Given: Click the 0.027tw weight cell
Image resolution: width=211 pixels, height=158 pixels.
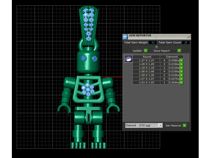Looking at the screenshot, I should pyautogui.click(x=174, y=79).
